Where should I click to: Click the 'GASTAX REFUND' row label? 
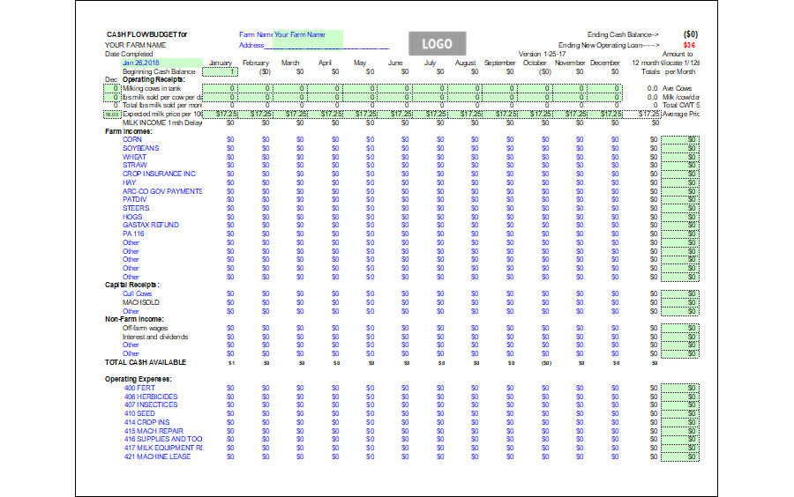[150, 225]
